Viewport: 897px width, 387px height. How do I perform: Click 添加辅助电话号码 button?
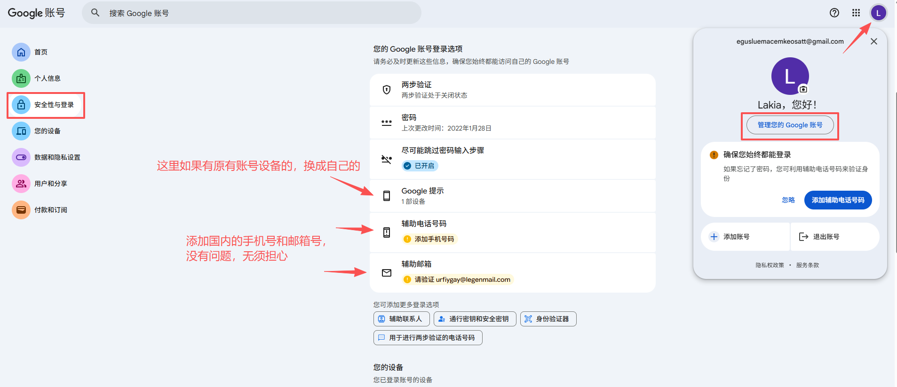pyautogui.click(x=838, y=200)
